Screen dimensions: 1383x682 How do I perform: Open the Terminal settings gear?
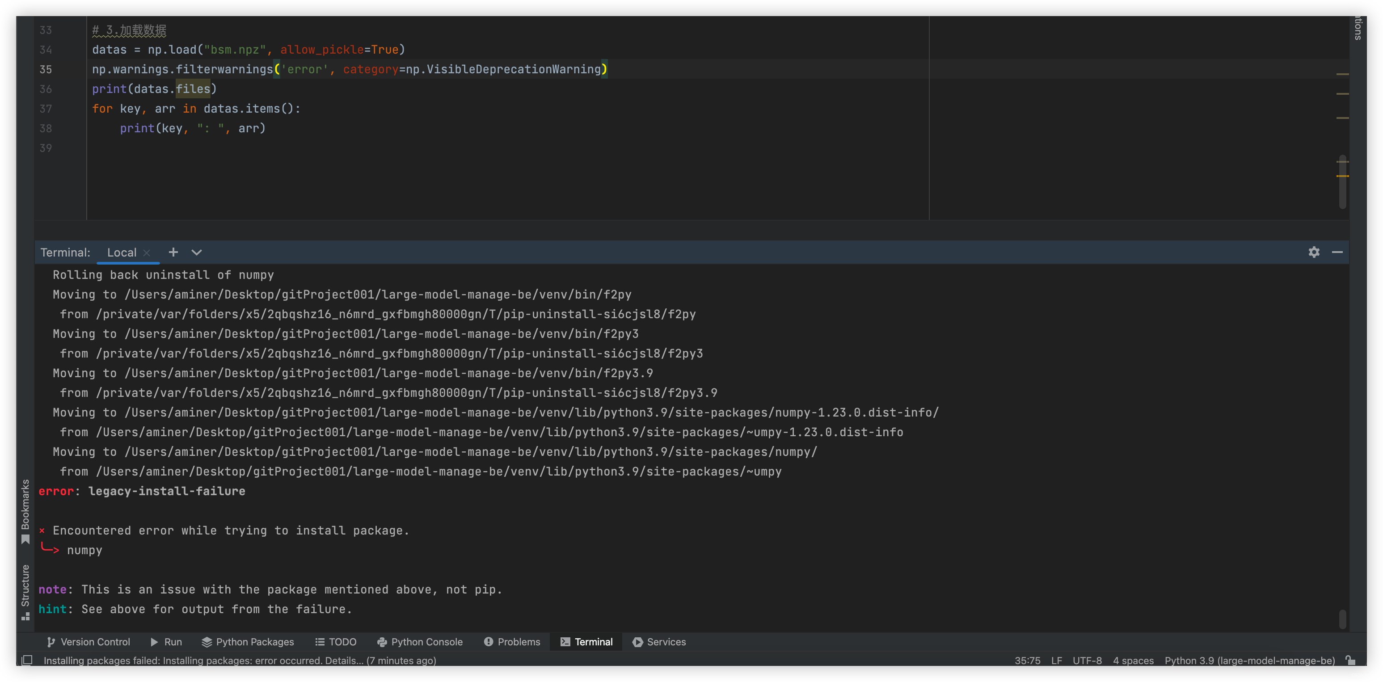coord(1313,252)
